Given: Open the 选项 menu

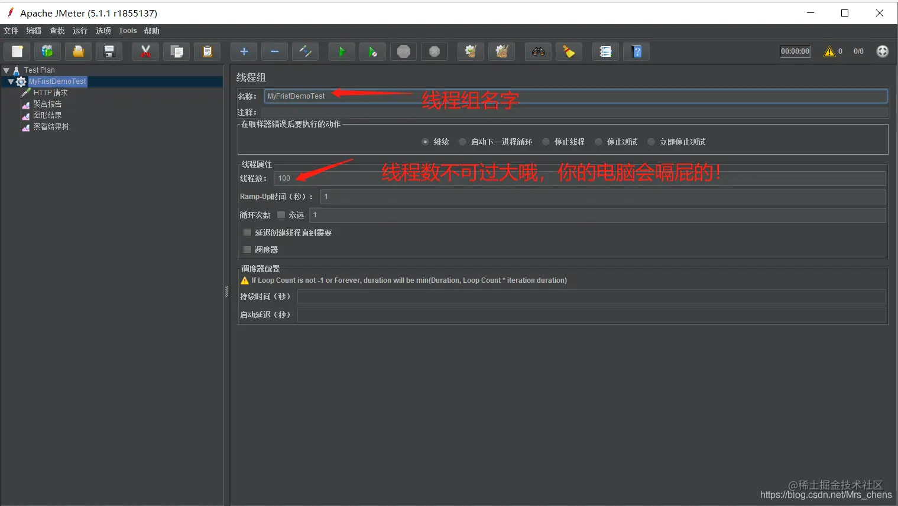Looking at the screenshot, I should pyautogui.click(x=103, y=31).
